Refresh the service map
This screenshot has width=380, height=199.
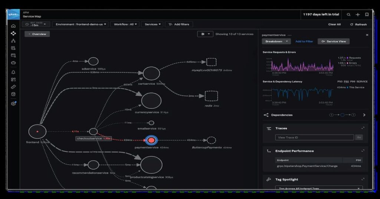click(x=358, y=25)
